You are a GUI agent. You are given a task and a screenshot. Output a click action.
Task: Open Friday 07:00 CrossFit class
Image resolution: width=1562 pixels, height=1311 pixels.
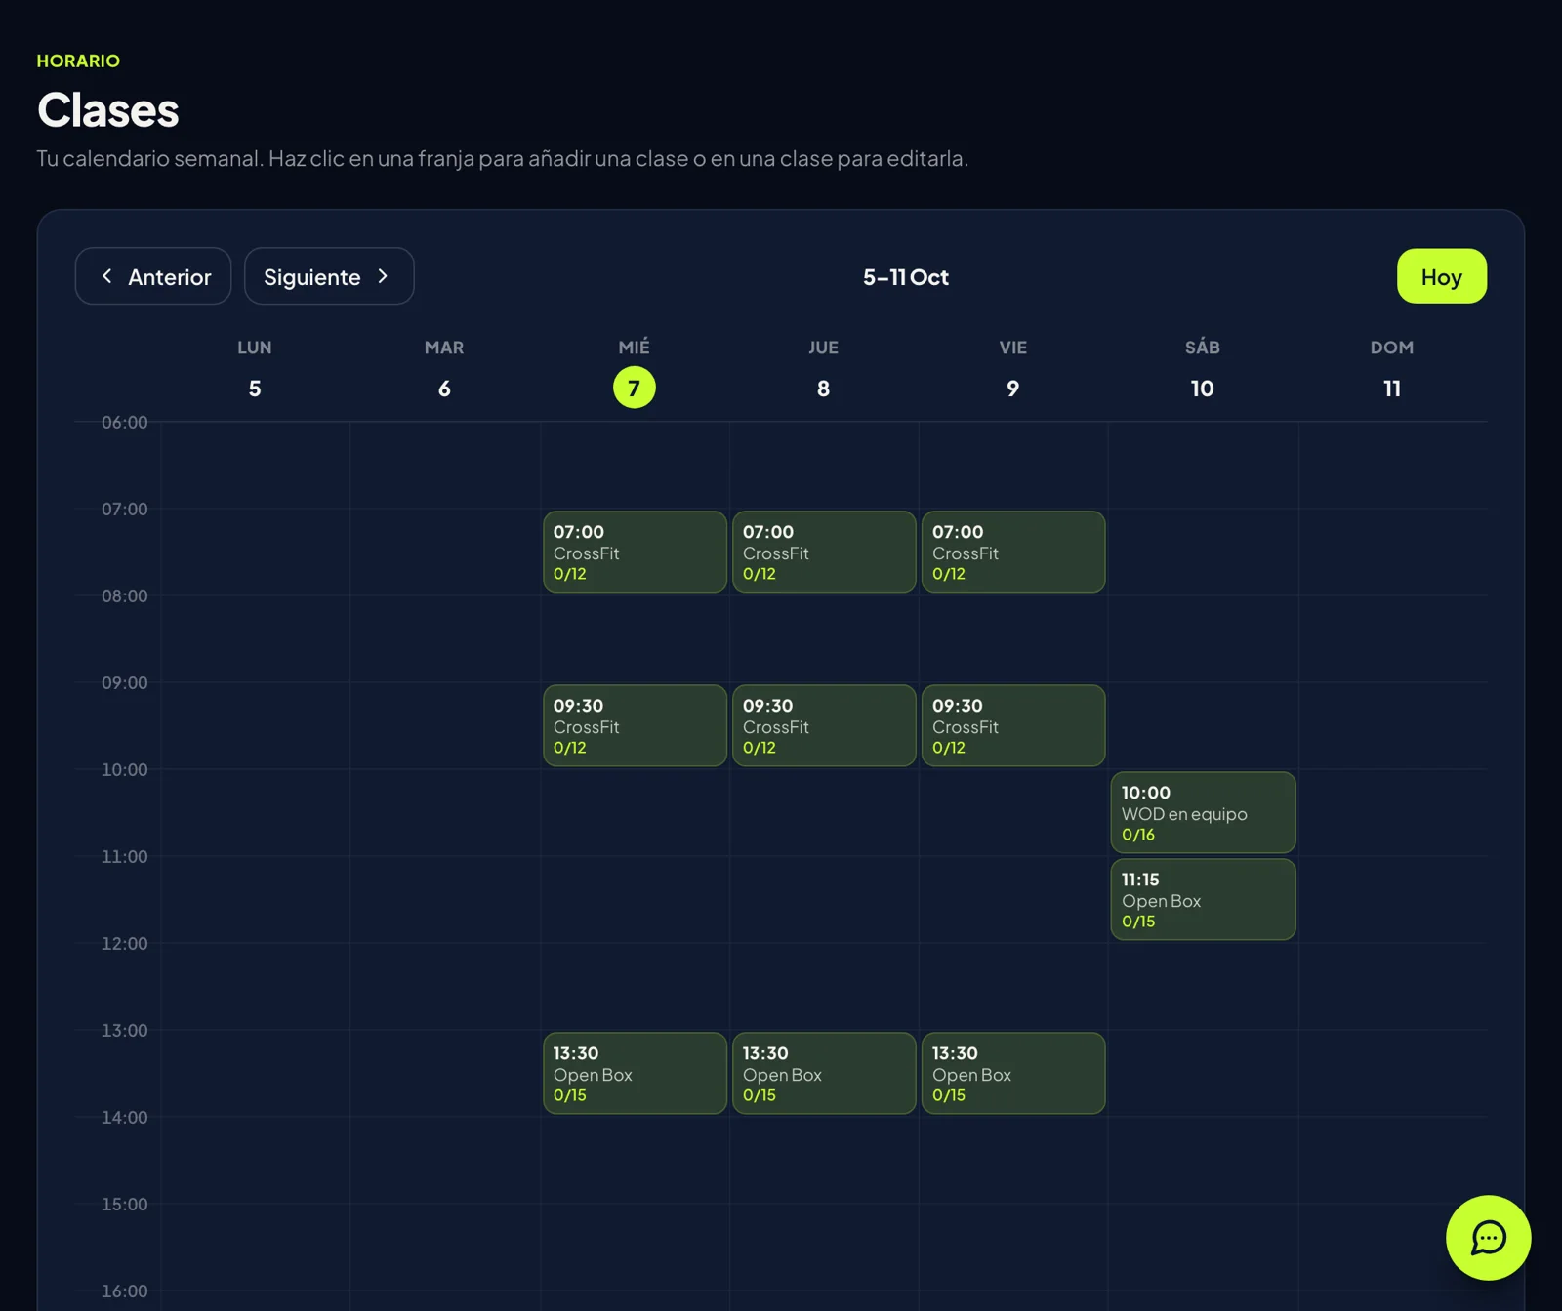pyautogui.click(x=1013, y=552)
